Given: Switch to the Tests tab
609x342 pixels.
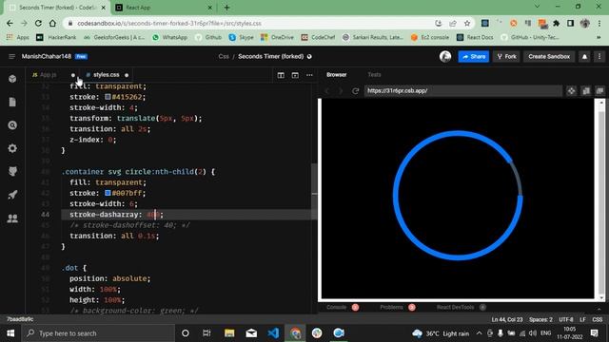Looking at the screenshot, I should coord(374,74).
